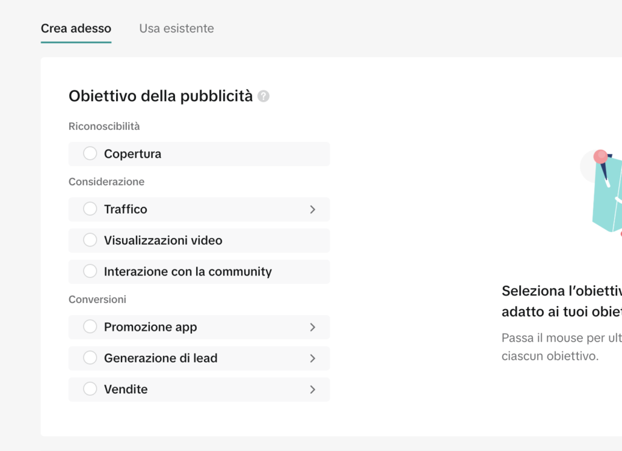Click the Obiettivo della pubblicità heading
Screen dimensions: 622x451
point(160,96)
